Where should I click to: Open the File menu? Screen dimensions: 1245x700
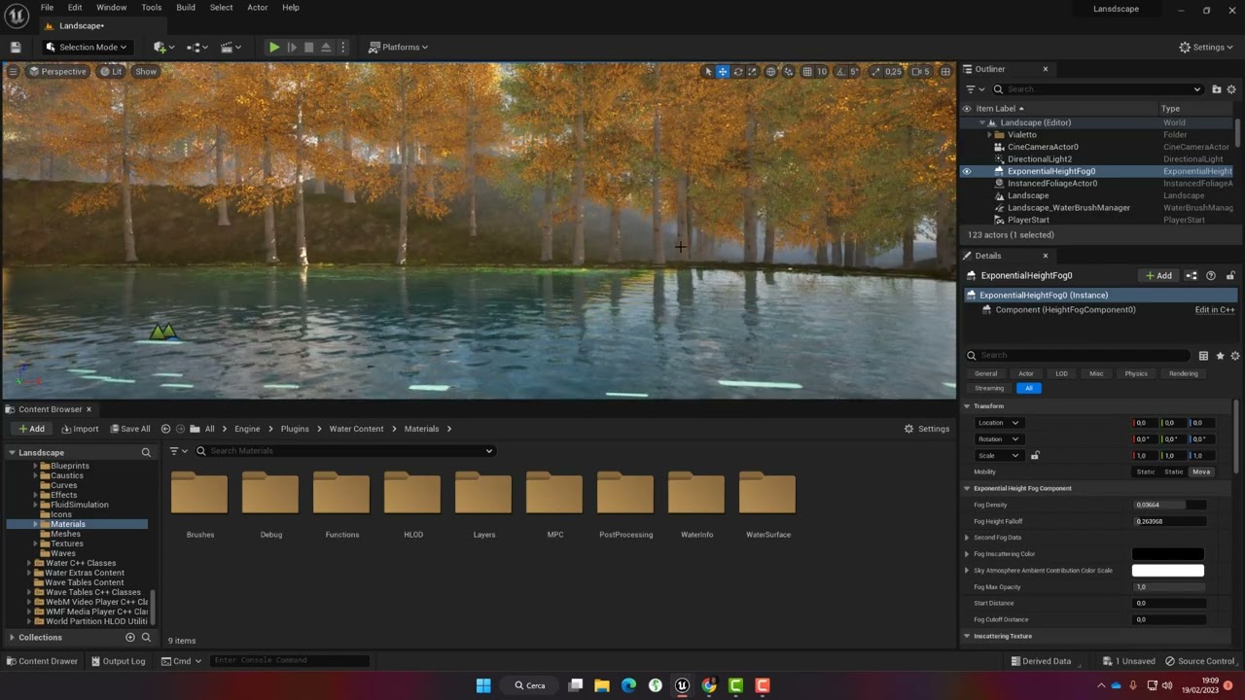[47, 7]
